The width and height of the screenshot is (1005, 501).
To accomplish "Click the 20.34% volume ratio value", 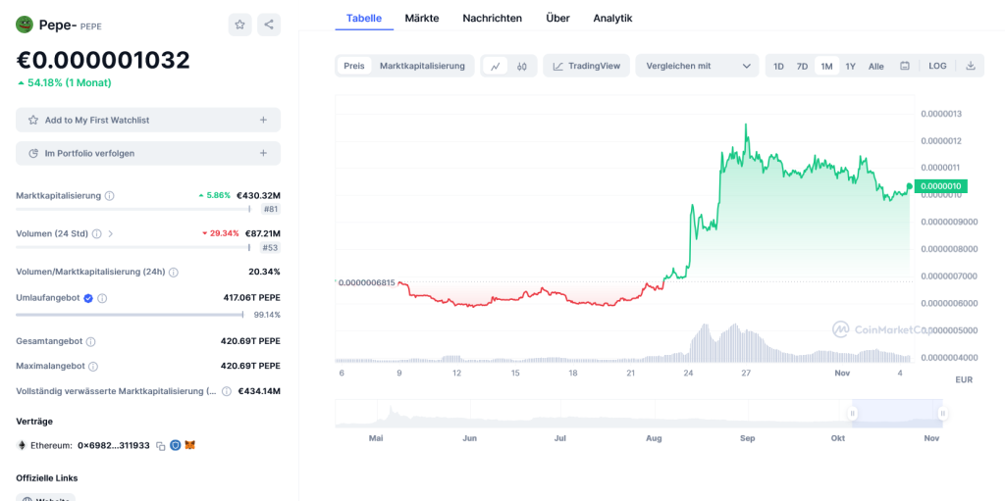I will [x=264, y=272].
